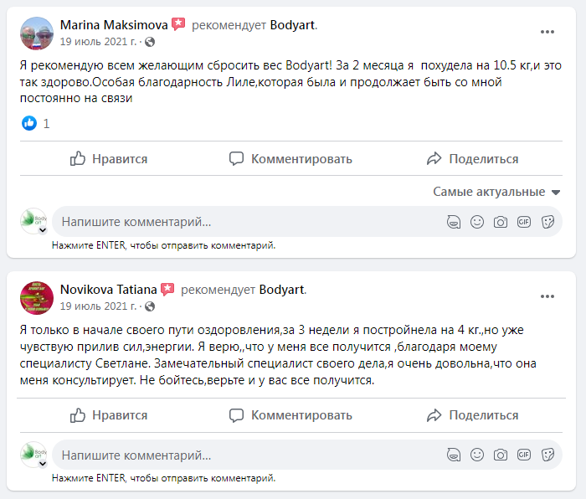Image resolution: width=586 pixels, height=499 pixels.
Task: Click 'Комментировать' under Marina's post
Action: (x=290, y=159)
